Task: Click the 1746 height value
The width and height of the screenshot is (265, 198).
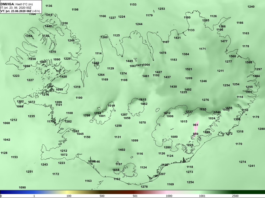Action: tap(217, 112)
